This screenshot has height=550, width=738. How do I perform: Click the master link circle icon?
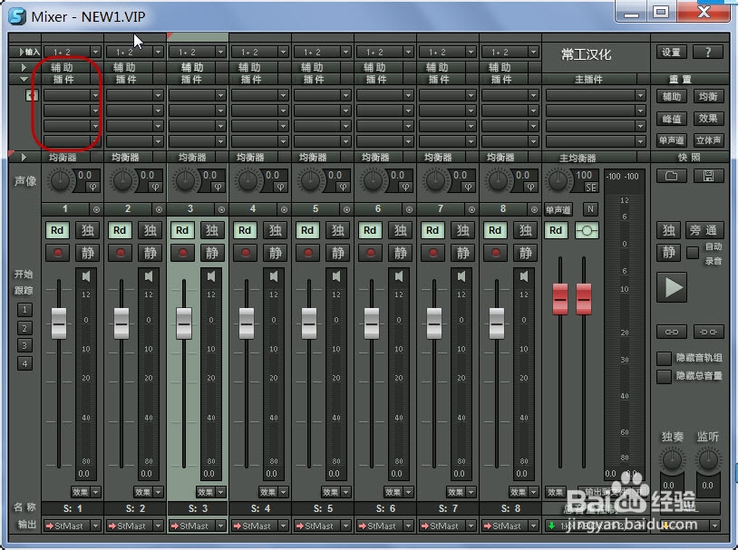coord(587,230)
